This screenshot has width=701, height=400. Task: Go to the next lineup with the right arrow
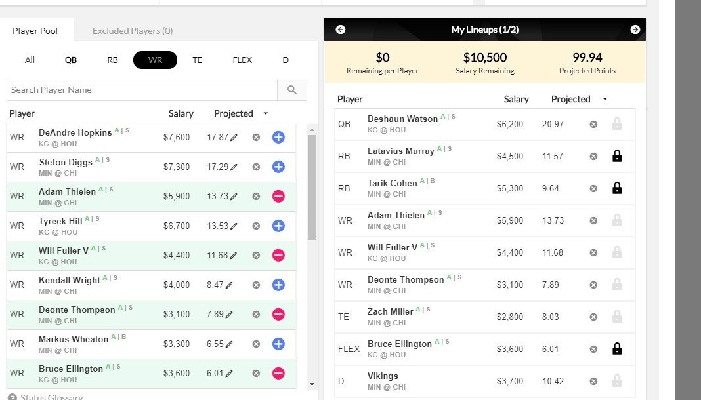pyautogui.click(x=634, y=30)
